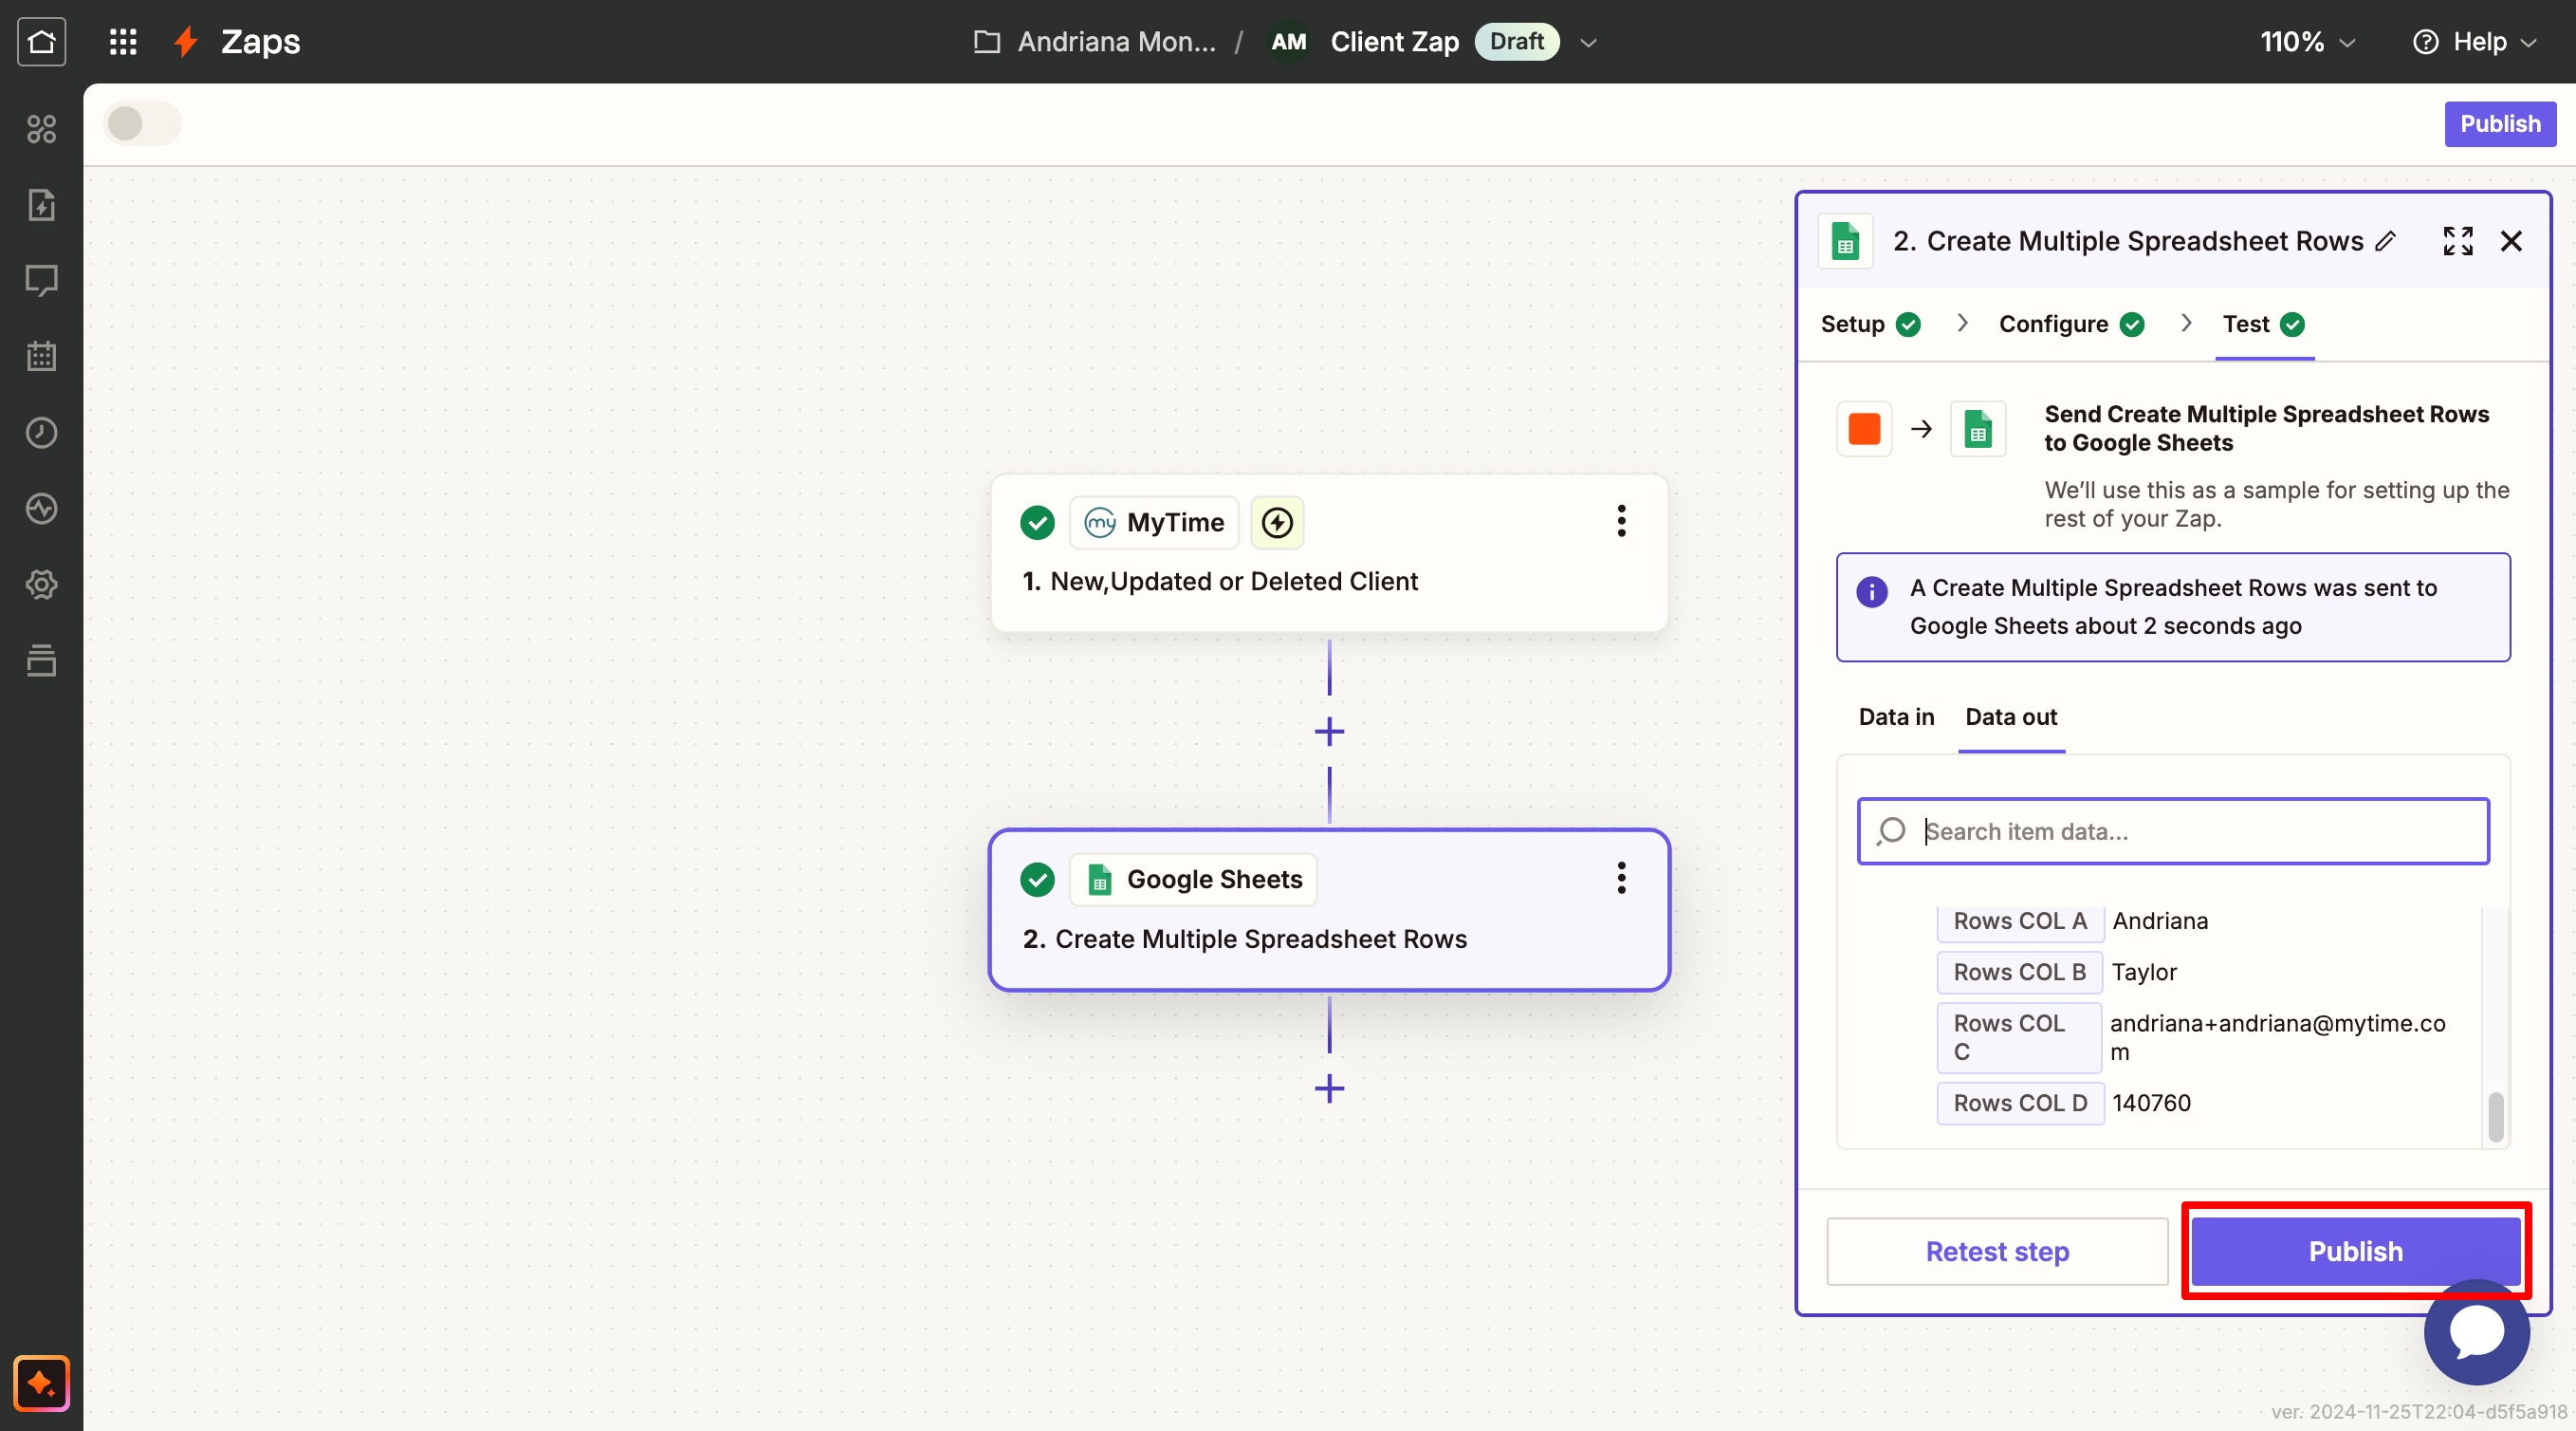The height and width of the screenshot is (1431, 2576).
Task: Click the Zapier home icon
Action: (41, 41)
